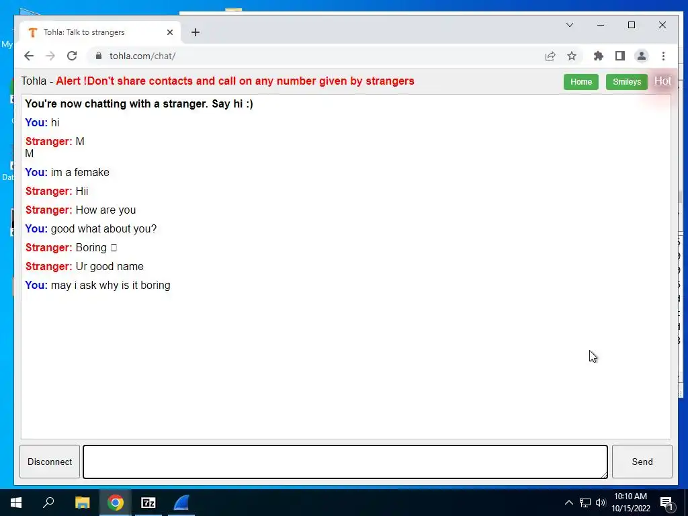The width and height of the screenshot is (688, 516).
Task: Click the padlock site info icon
Action: coord(99,56)
